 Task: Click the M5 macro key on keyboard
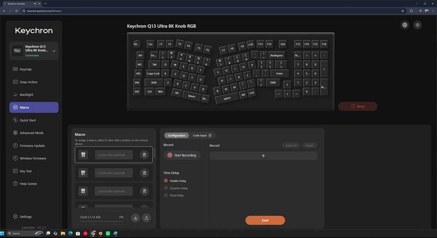pyautogui.click(x=137, y=91)
